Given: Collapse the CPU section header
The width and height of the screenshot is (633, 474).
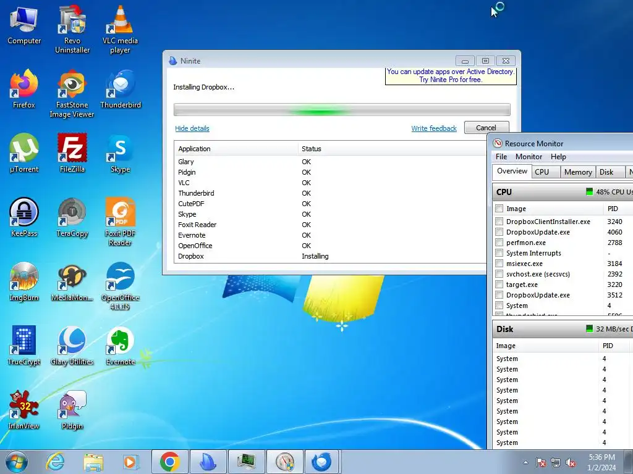Looking at the screenshot, I should [x=563, y=192].
